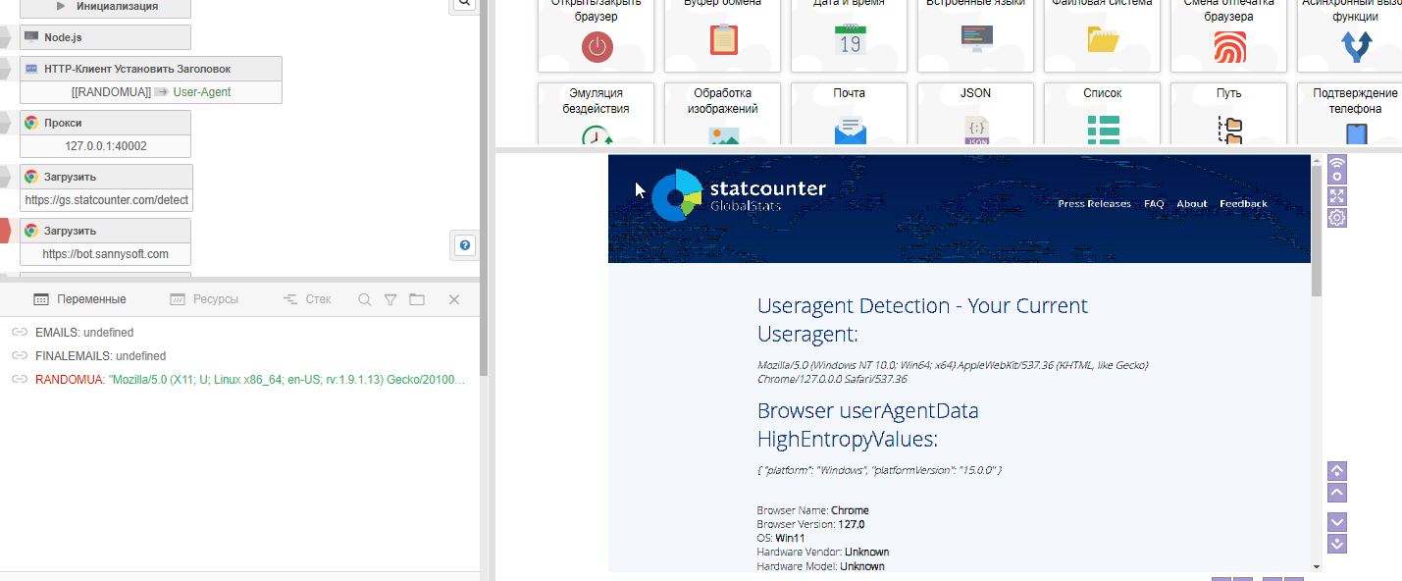Toggle the filter funnel in variables panel

390,299
